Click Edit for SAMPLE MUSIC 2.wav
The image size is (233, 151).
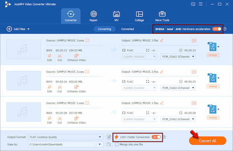49,89
